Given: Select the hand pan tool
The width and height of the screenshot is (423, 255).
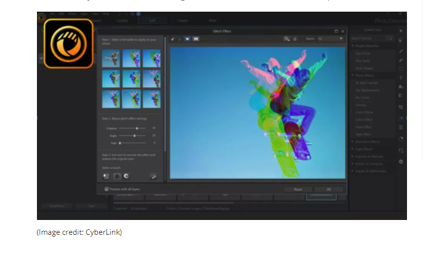Looking at the screenshot, I should coord(295,39).
